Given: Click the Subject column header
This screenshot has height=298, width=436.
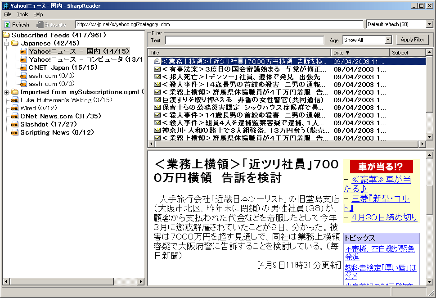Looking at the screenshot, I should click(407, 53).
